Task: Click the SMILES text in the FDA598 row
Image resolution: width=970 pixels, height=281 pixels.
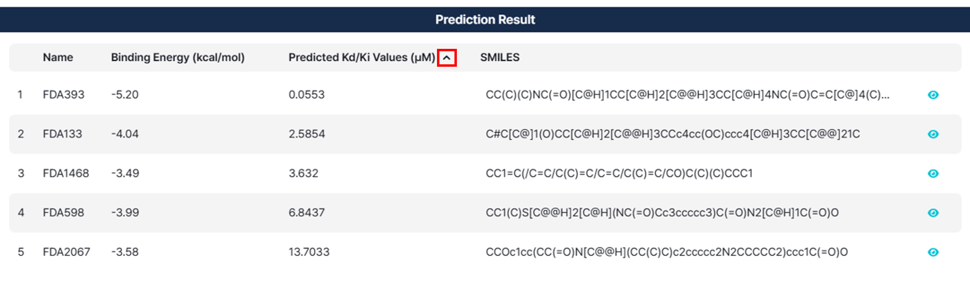Action: (662, 213)
